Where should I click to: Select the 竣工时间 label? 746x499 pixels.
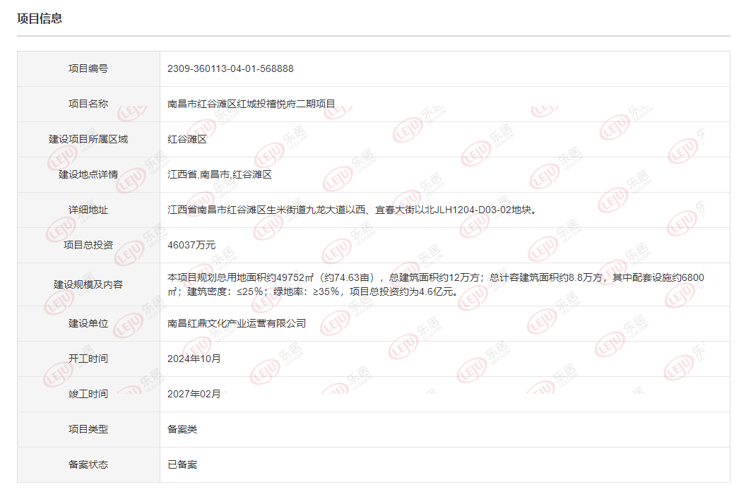point(88,394)
